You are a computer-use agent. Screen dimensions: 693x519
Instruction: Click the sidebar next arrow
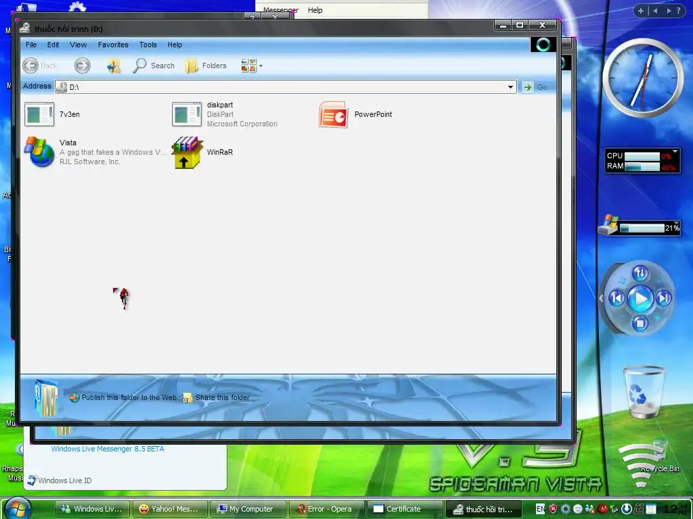pyautogui.click(x=669, y=11)
